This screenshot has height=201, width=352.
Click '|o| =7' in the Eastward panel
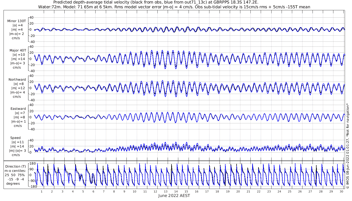point(20,113)
